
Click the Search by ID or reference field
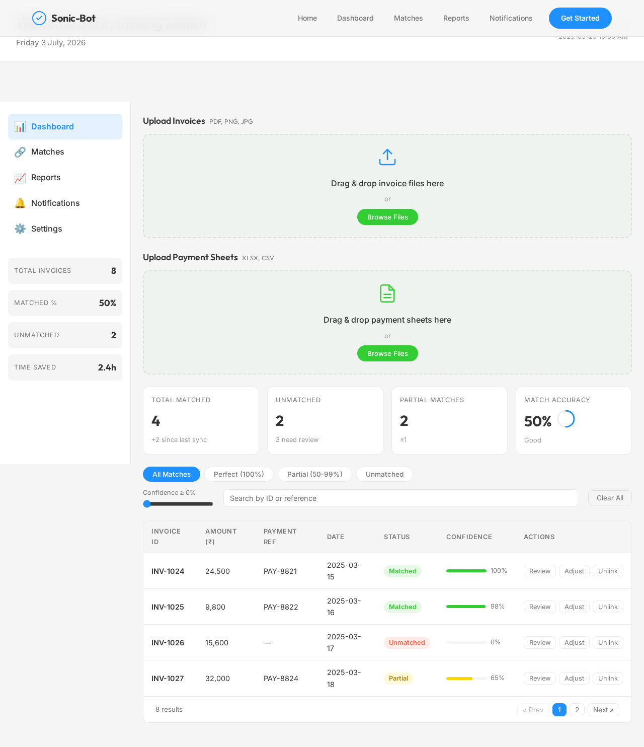[x=400, y=498]
